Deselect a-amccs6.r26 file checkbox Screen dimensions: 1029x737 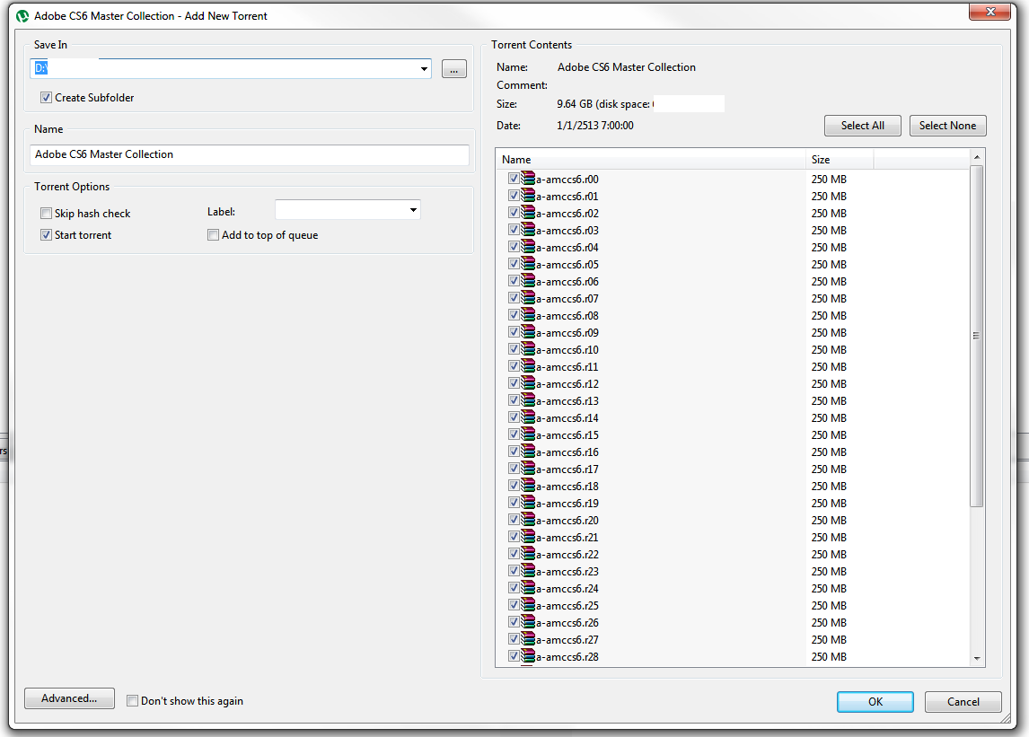pyautogui.click(x=514, y=622)
